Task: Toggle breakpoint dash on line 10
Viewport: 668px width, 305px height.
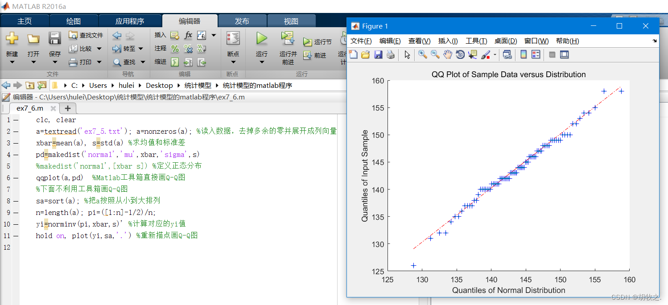Action: 16,224
